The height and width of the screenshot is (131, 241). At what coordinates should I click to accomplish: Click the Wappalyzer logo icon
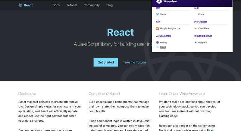click(x=159, y=2)
